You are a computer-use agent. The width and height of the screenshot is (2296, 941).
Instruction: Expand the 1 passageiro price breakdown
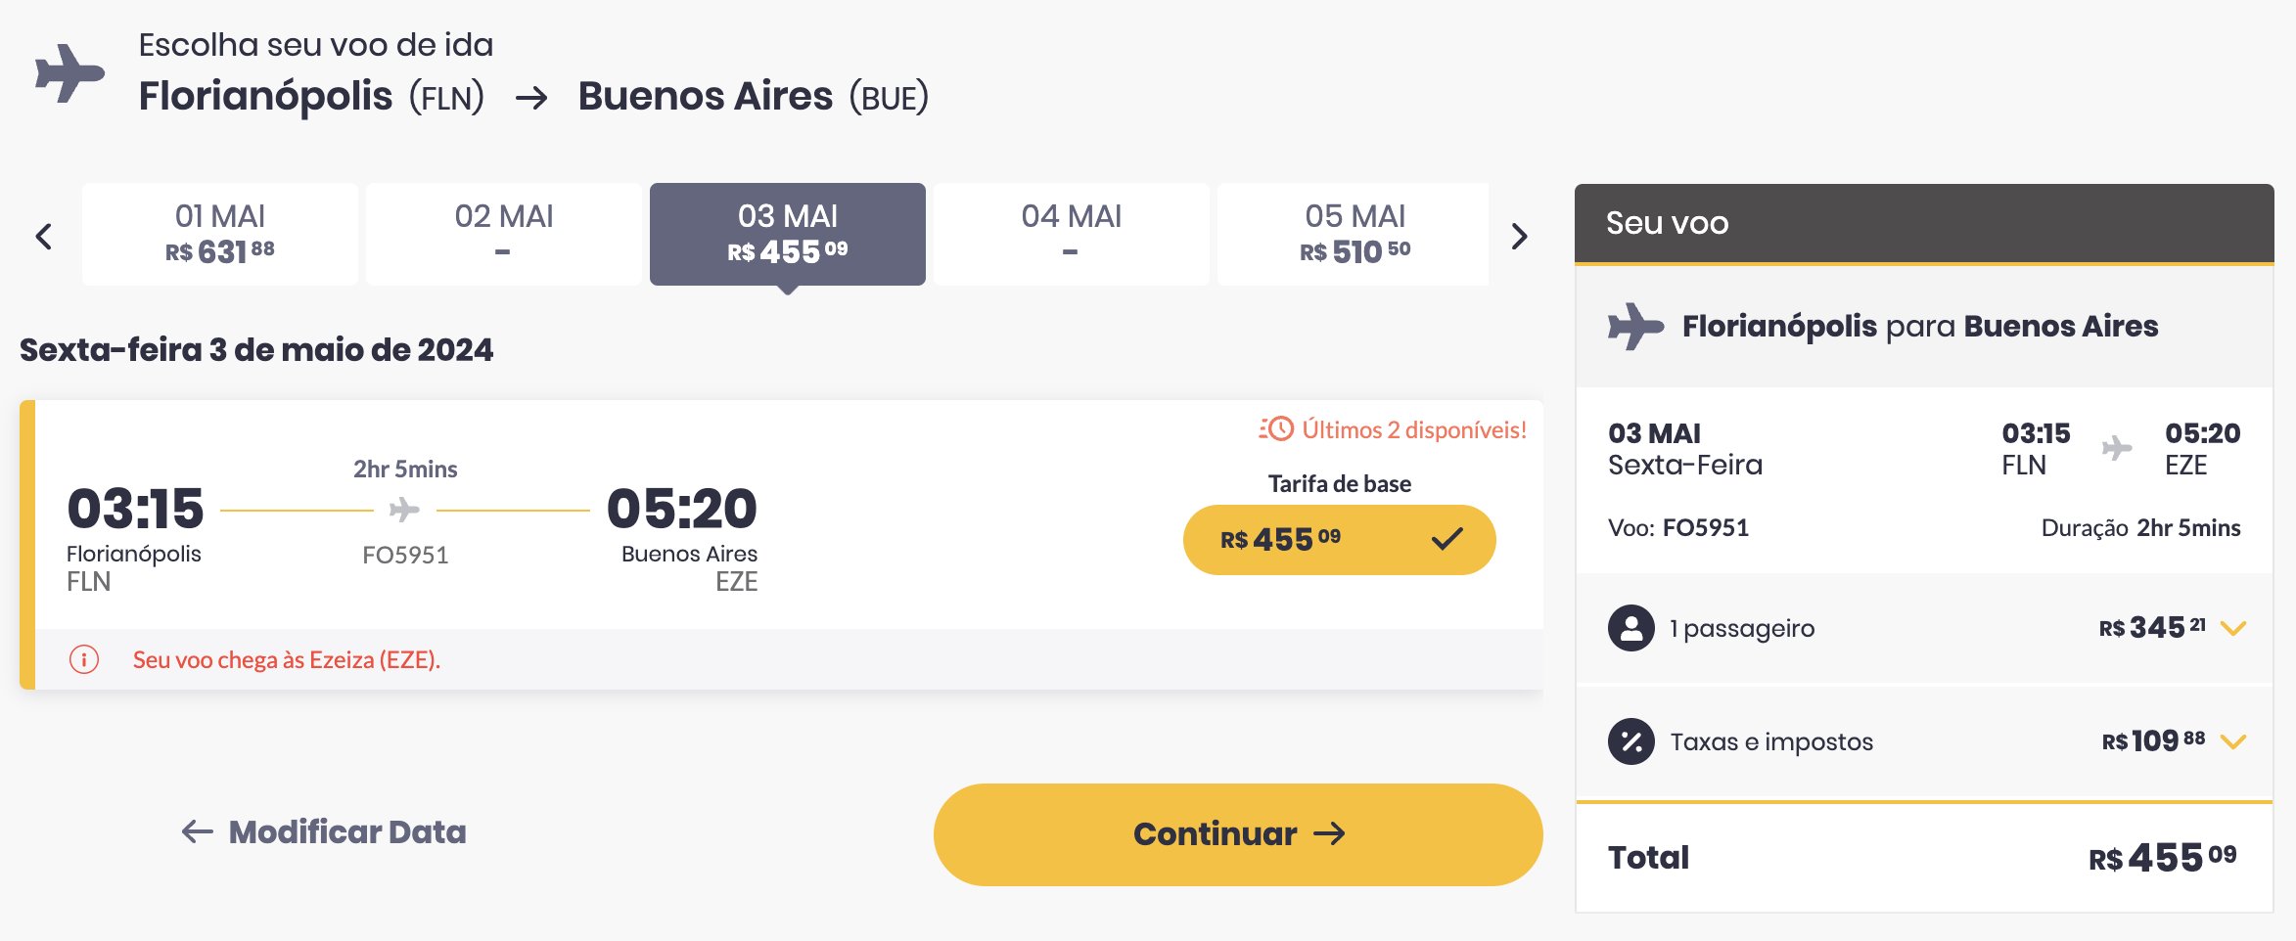[2233, 628]
